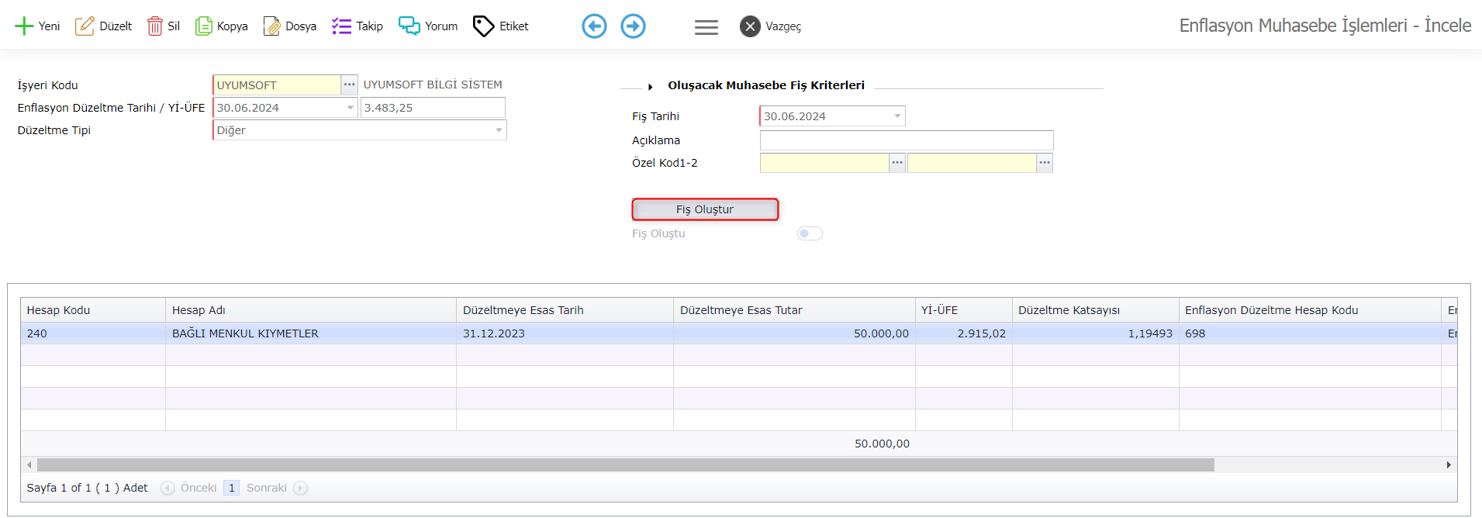Open first Özel Kod lookup ellipsis
Screen dimensions: 1482x518
897,163
